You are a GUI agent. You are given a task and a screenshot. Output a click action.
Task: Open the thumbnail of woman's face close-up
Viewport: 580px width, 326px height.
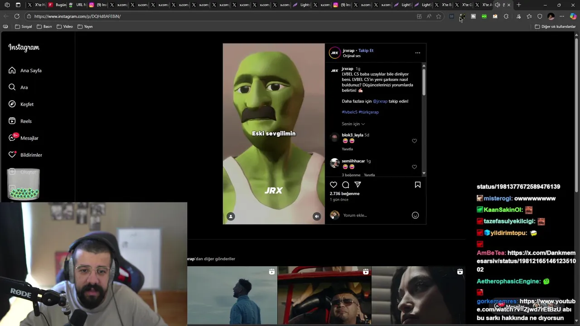(418, 295)
